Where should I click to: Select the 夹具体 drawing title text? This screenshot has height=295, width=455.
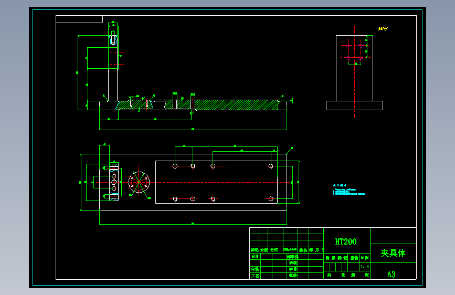click(393, 253)
